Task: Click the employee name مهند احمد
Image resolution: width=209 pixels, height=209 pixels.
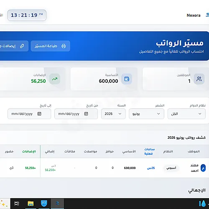Action: 194,168
